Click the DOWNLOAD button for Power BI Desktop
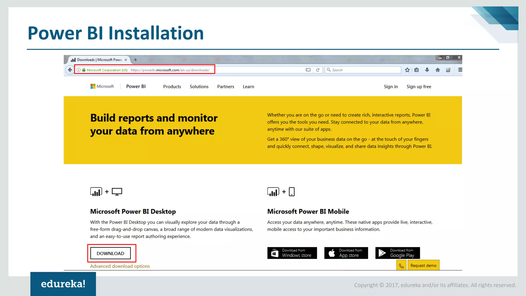Viewport: 526px width, 296px height. 110,253
